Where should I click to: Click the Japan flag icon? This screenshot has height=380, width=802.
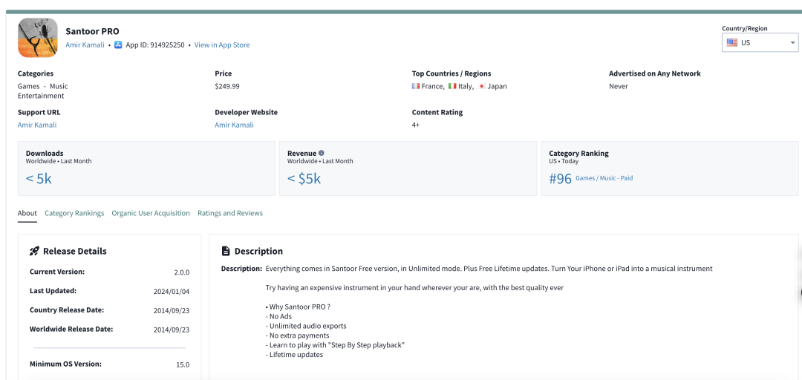coord(481,86)
